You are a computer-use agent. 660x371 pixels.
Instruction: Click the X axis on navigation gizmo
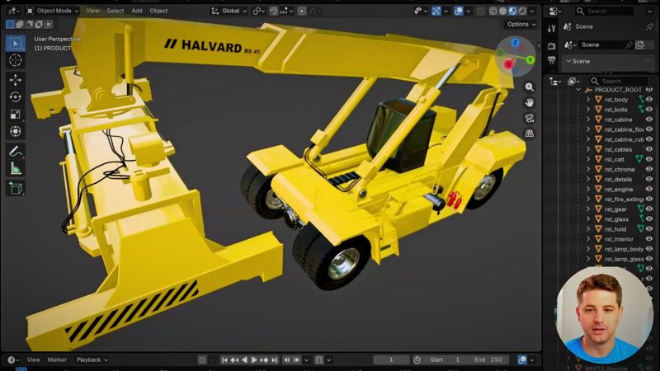[x=508, y=64]
